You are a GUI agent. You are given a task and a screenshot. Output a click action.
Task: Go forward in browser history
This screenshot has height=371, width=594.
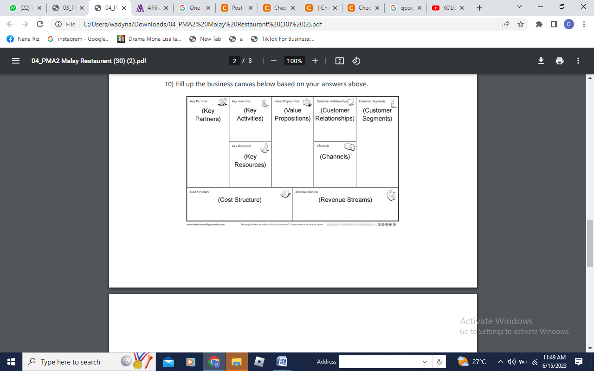[x=25, y=24]
